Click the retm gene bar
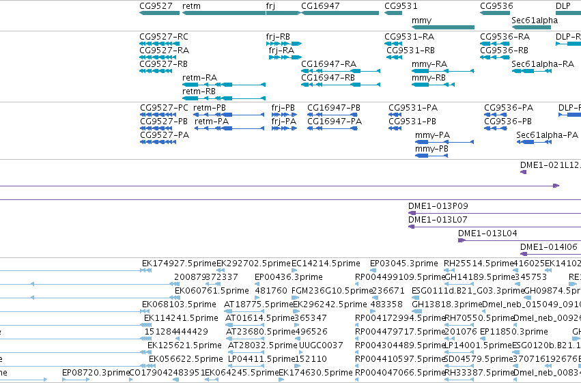The height and width of the screenshot is (383, 581). pyautogui.click(x=224, y=13)
